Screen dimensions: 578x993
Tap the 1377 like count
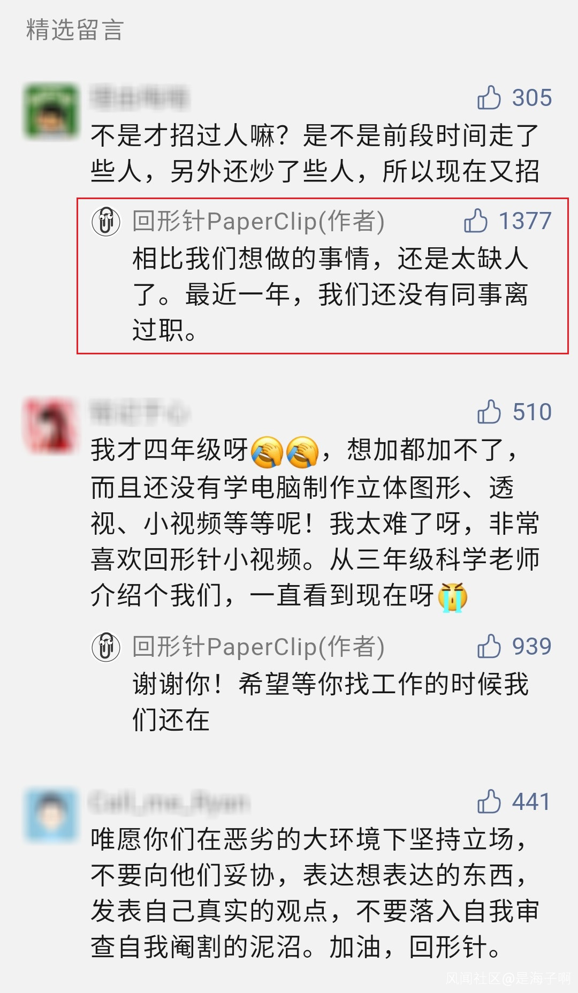(525, 221)
